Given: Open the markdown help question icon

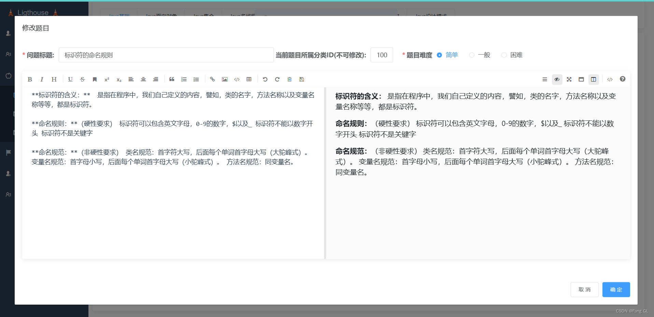Looking at the screenshot, I should [x=623, y=79].
